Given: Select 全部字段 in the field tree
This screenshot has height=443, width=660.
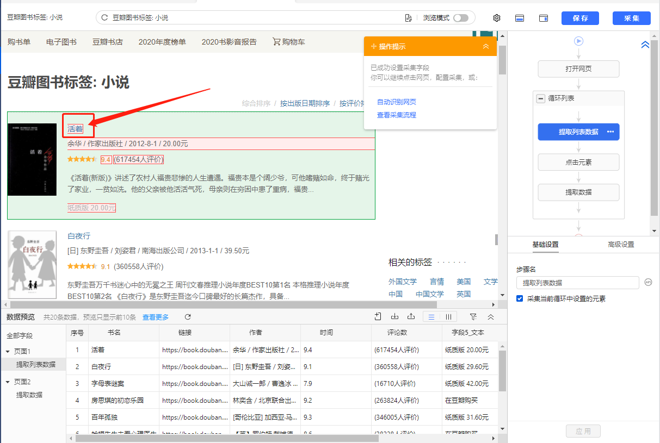Looking at the screenshot, I should tap(20, 336).
